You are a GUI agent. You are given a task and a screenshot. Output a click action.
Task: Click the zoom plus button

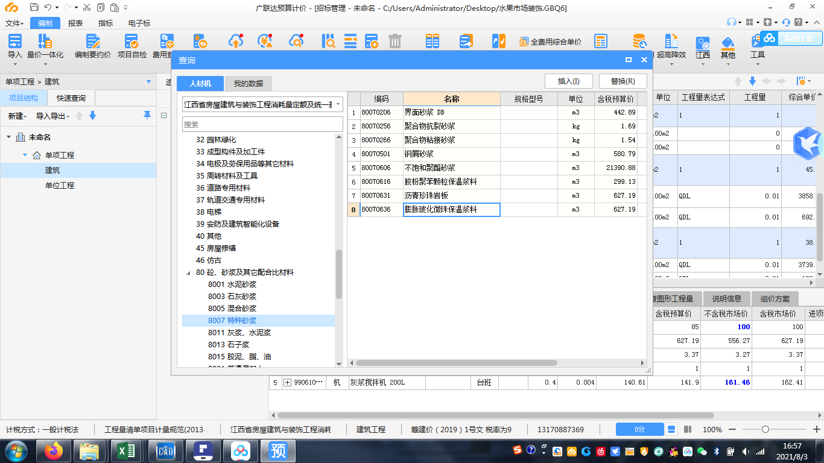coord(816,430)
